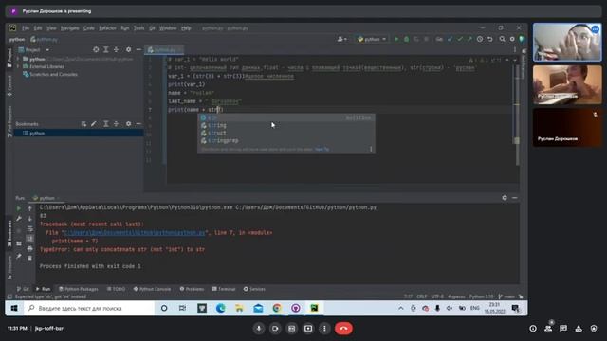Start debugging with the green bug icon
This screenshot has height=341, width=607.
pos(406,39)
